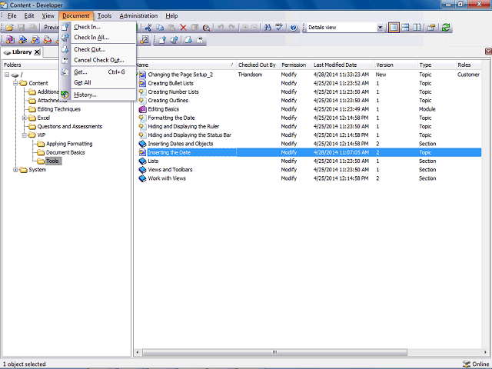The height and width of the screenshot is (369, 492).
Task: Click the check-in icon on second toolbar
Action: (x=162, y=40)
